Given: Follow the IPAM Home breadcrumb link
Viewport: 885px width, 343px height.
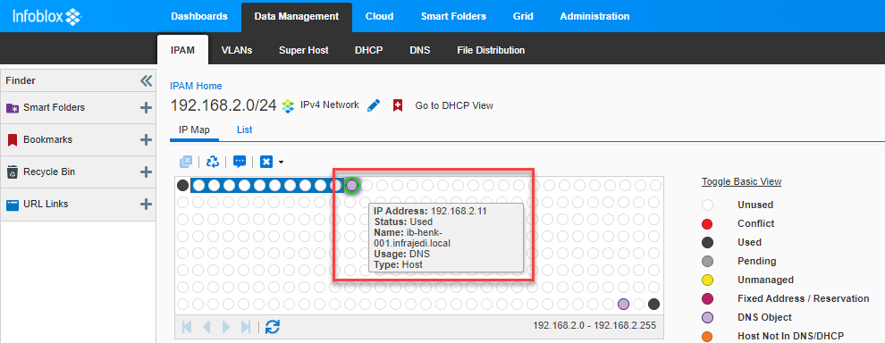Looking at the screenshot, I should coord(196,86).
